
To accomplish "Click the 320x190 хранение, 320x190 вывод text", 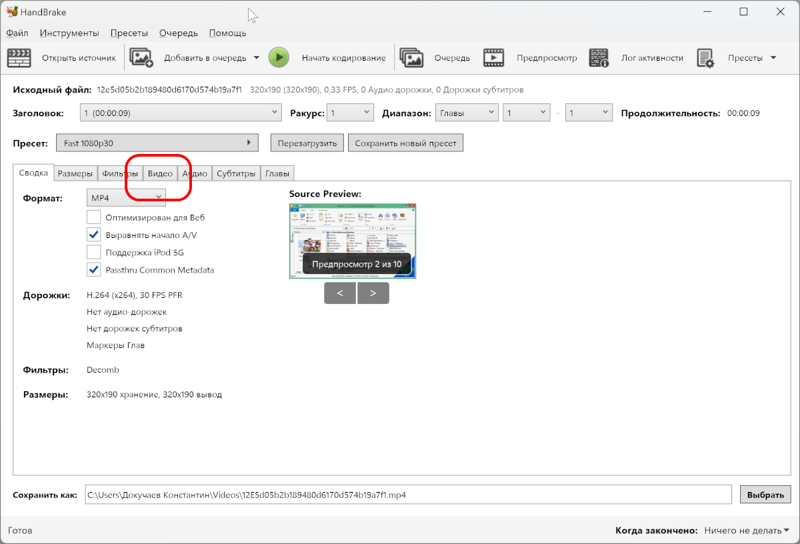I will (x=154, y=395).
